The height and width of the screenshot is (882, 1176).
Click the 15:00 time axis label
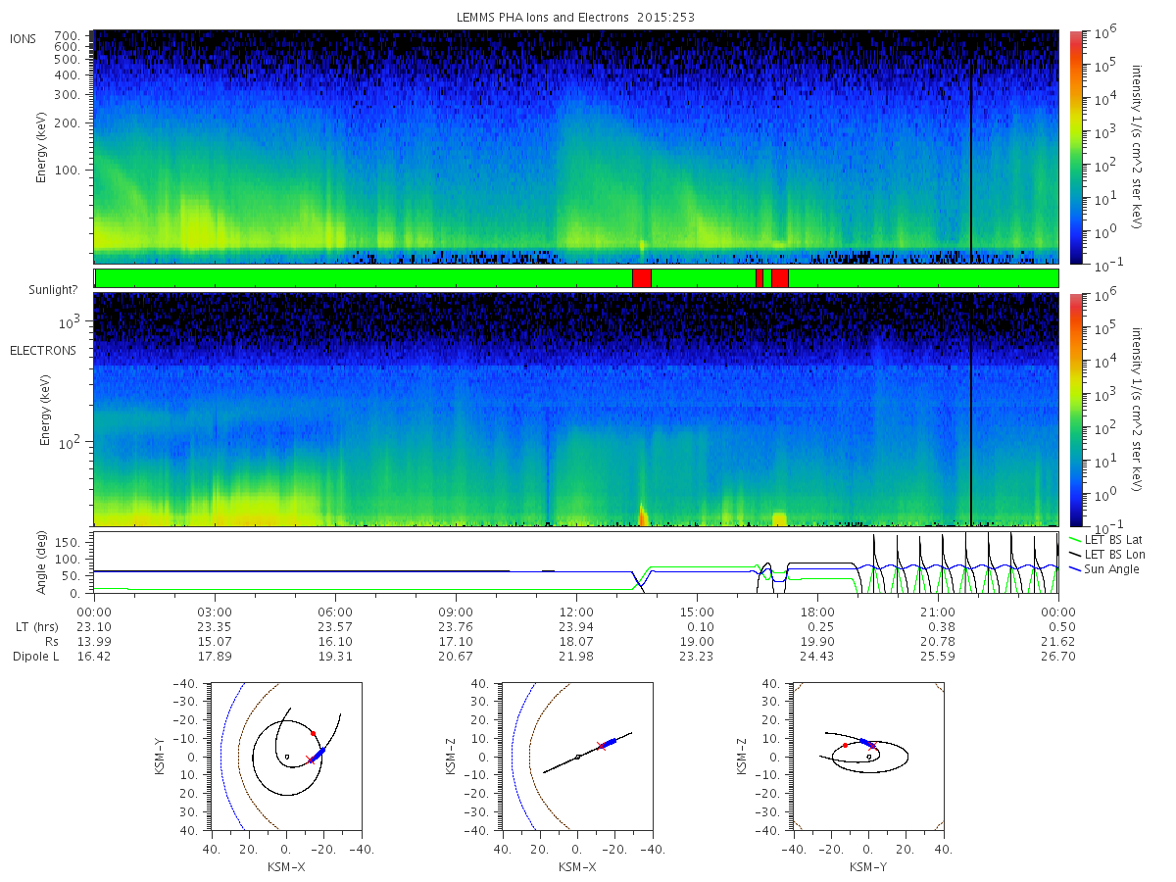pos(697,612)
